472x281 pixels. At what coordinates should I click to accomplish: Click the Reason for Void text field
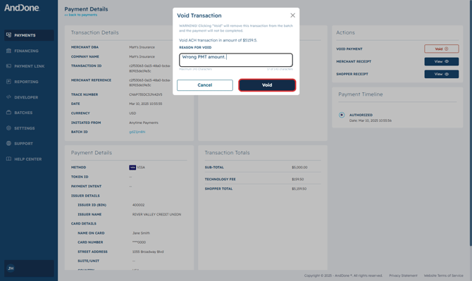(x=236, y=60)
